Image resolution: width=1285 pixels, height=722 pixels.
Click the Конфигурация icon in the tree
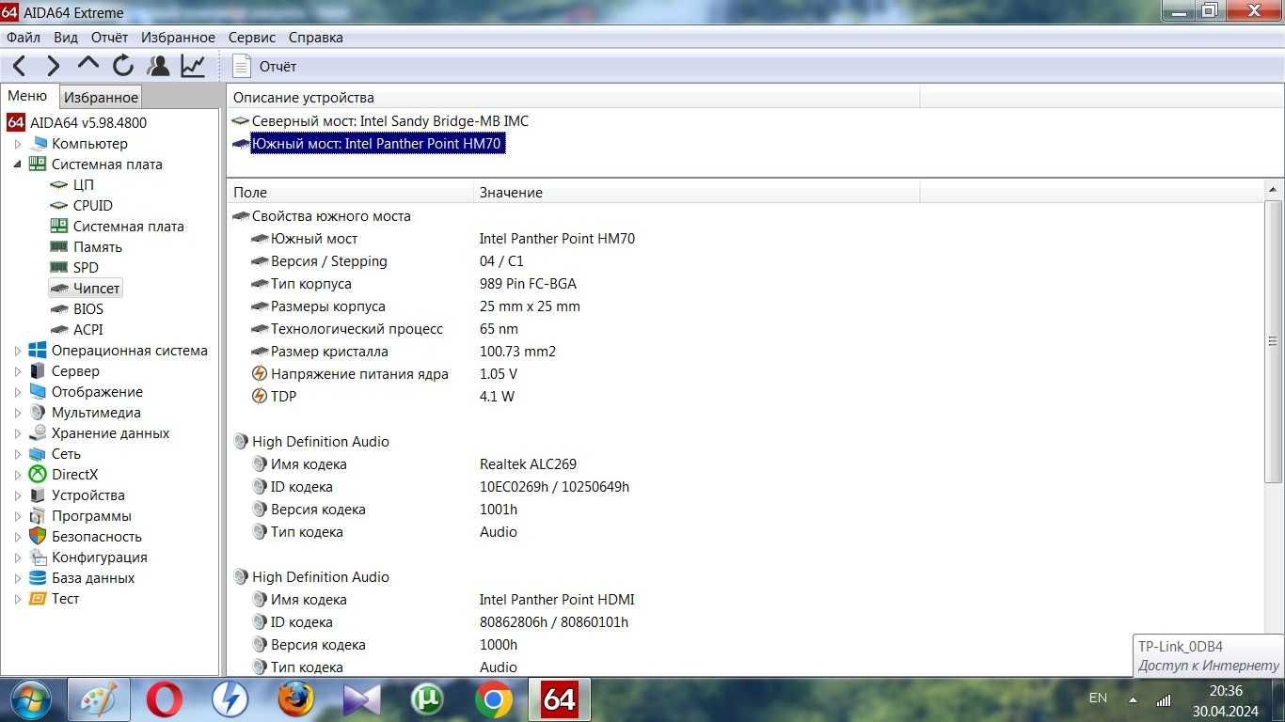click(38, 557)
